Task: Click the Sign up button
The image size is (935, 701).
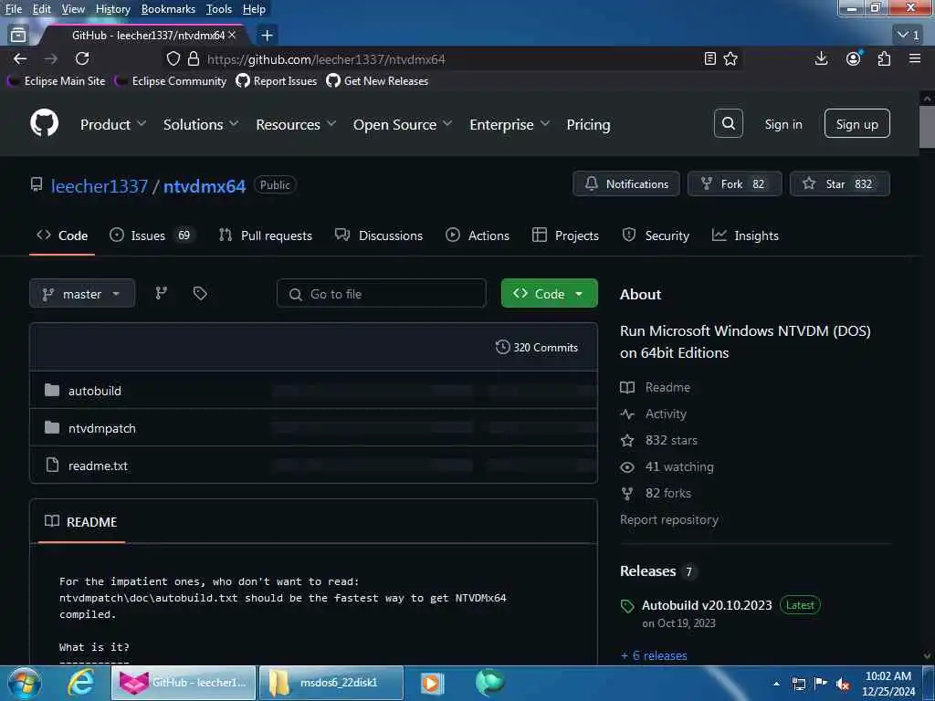Action: (856, 123)
